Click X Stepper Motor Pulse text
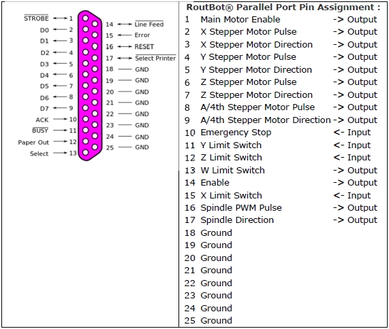 point(249,32)
